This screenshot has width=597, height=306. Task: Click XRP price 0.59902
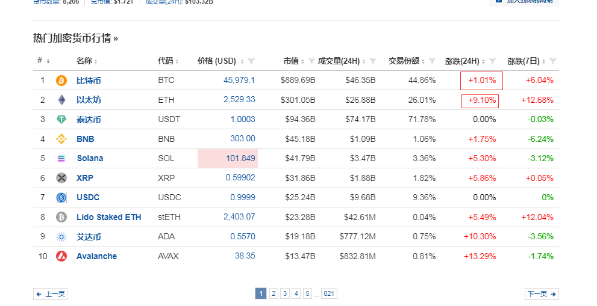click(240, 177)
